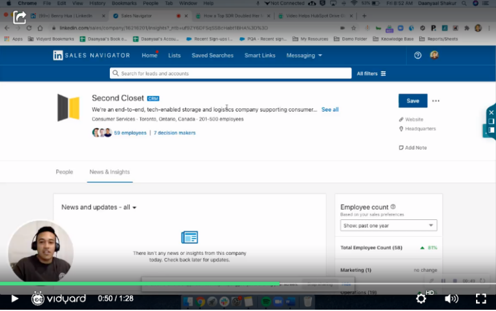
Task: Play the Vidyard video
Action: [15, 299]
